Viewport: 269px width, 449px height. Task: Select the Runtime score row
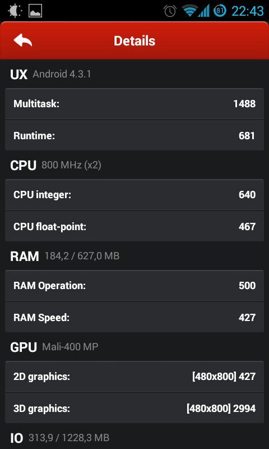tap(134, 135)
